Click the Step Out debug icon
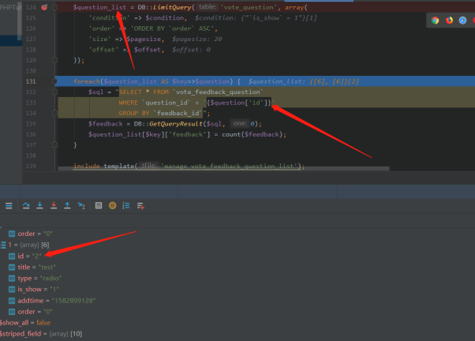 pos(67,206)
